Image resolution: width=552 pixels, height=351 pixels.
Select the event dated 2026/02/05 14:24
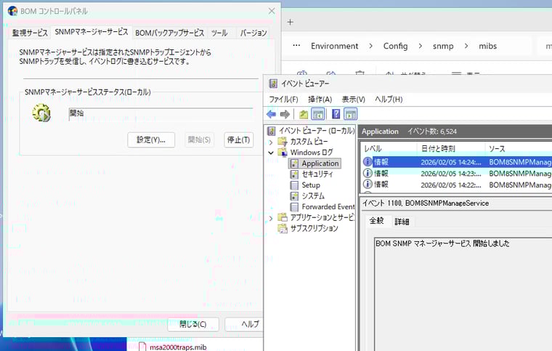pyautogui.click(x=457, y=162)
